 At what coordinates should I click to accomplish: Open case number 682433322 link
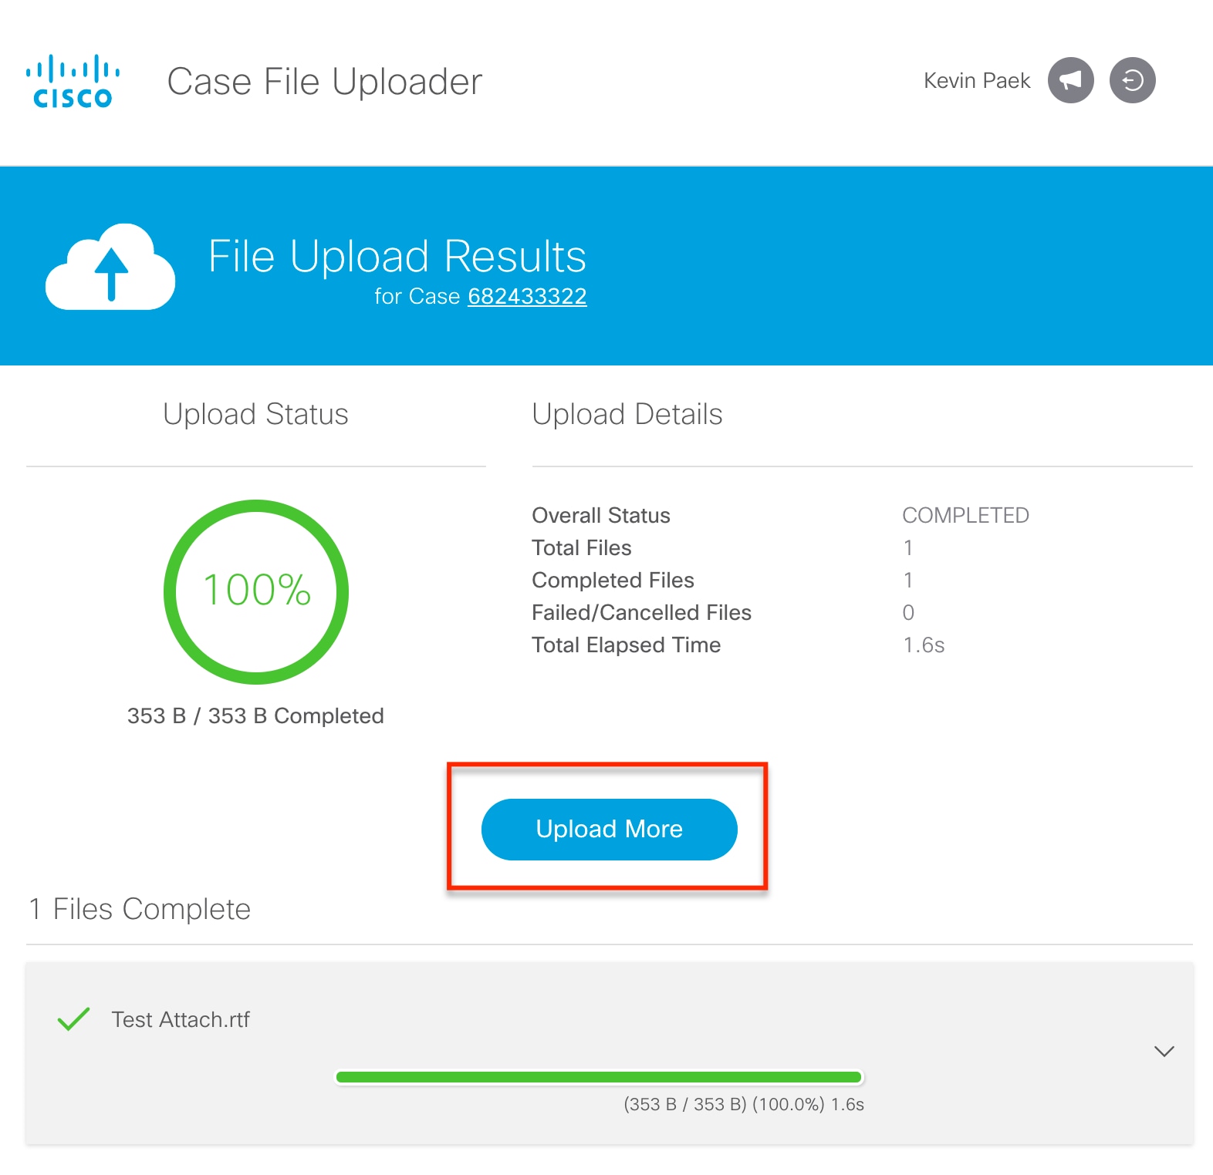pos(527,296)
